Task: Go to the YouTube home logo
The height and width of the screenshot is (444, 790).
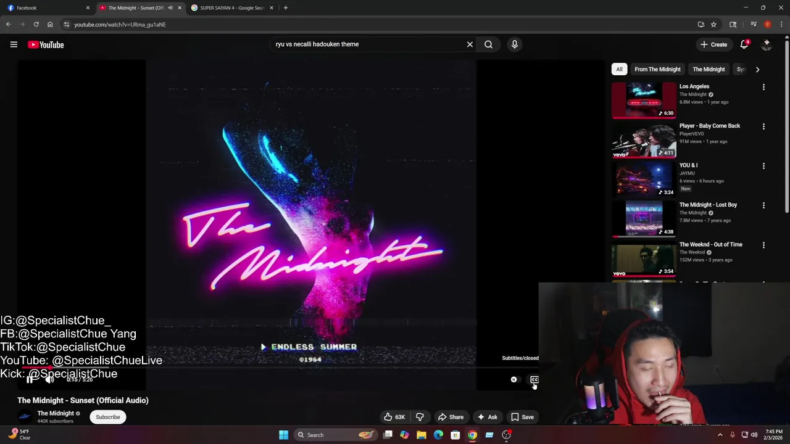Action: tap(46, 44)
